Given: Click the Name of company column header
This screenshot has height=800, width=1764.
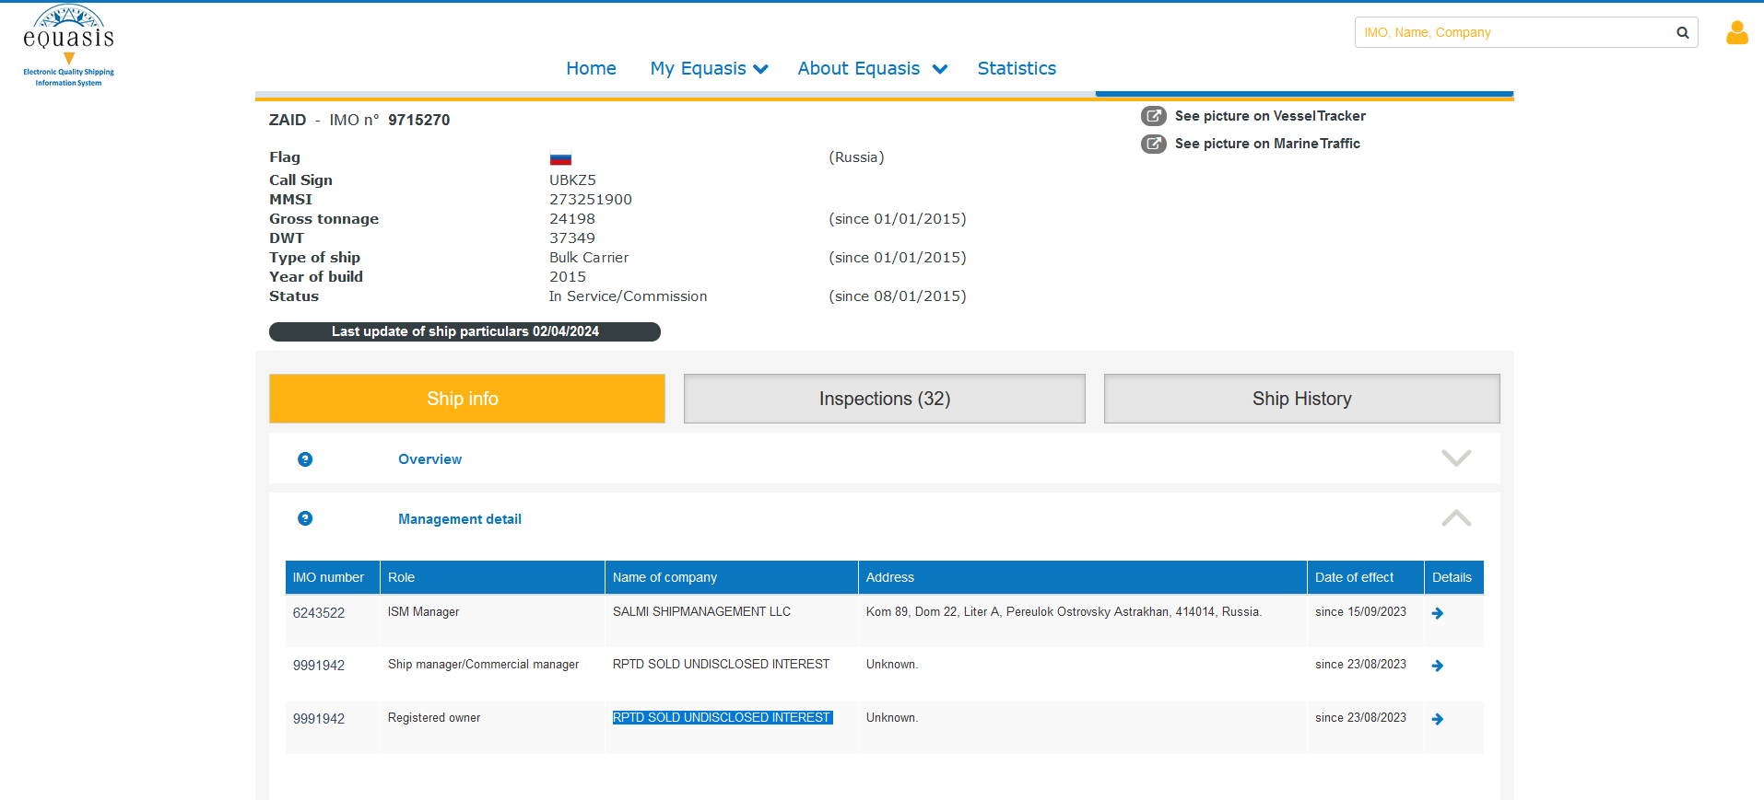Looking at the screenshot, I should click(732, 577).
